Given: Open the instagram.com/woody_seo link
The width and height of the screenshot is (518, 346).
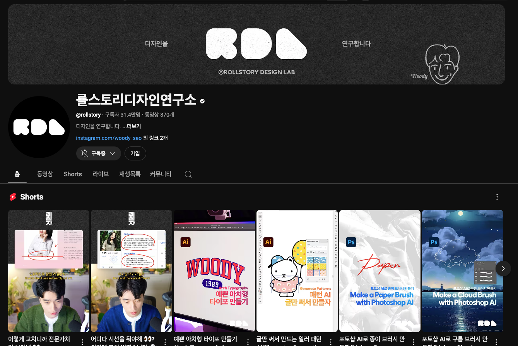Looking at the screenshot, I should 109,138.
